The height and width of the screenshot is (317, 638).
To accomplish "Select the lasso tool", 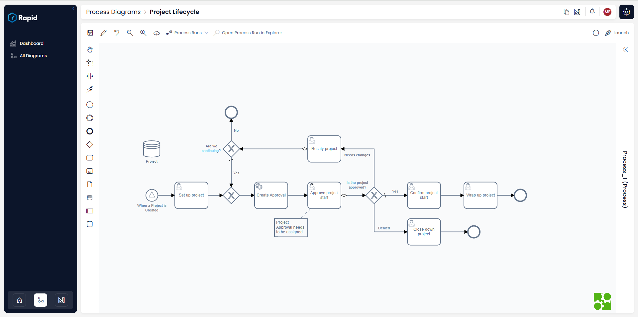I will point(90,63).
